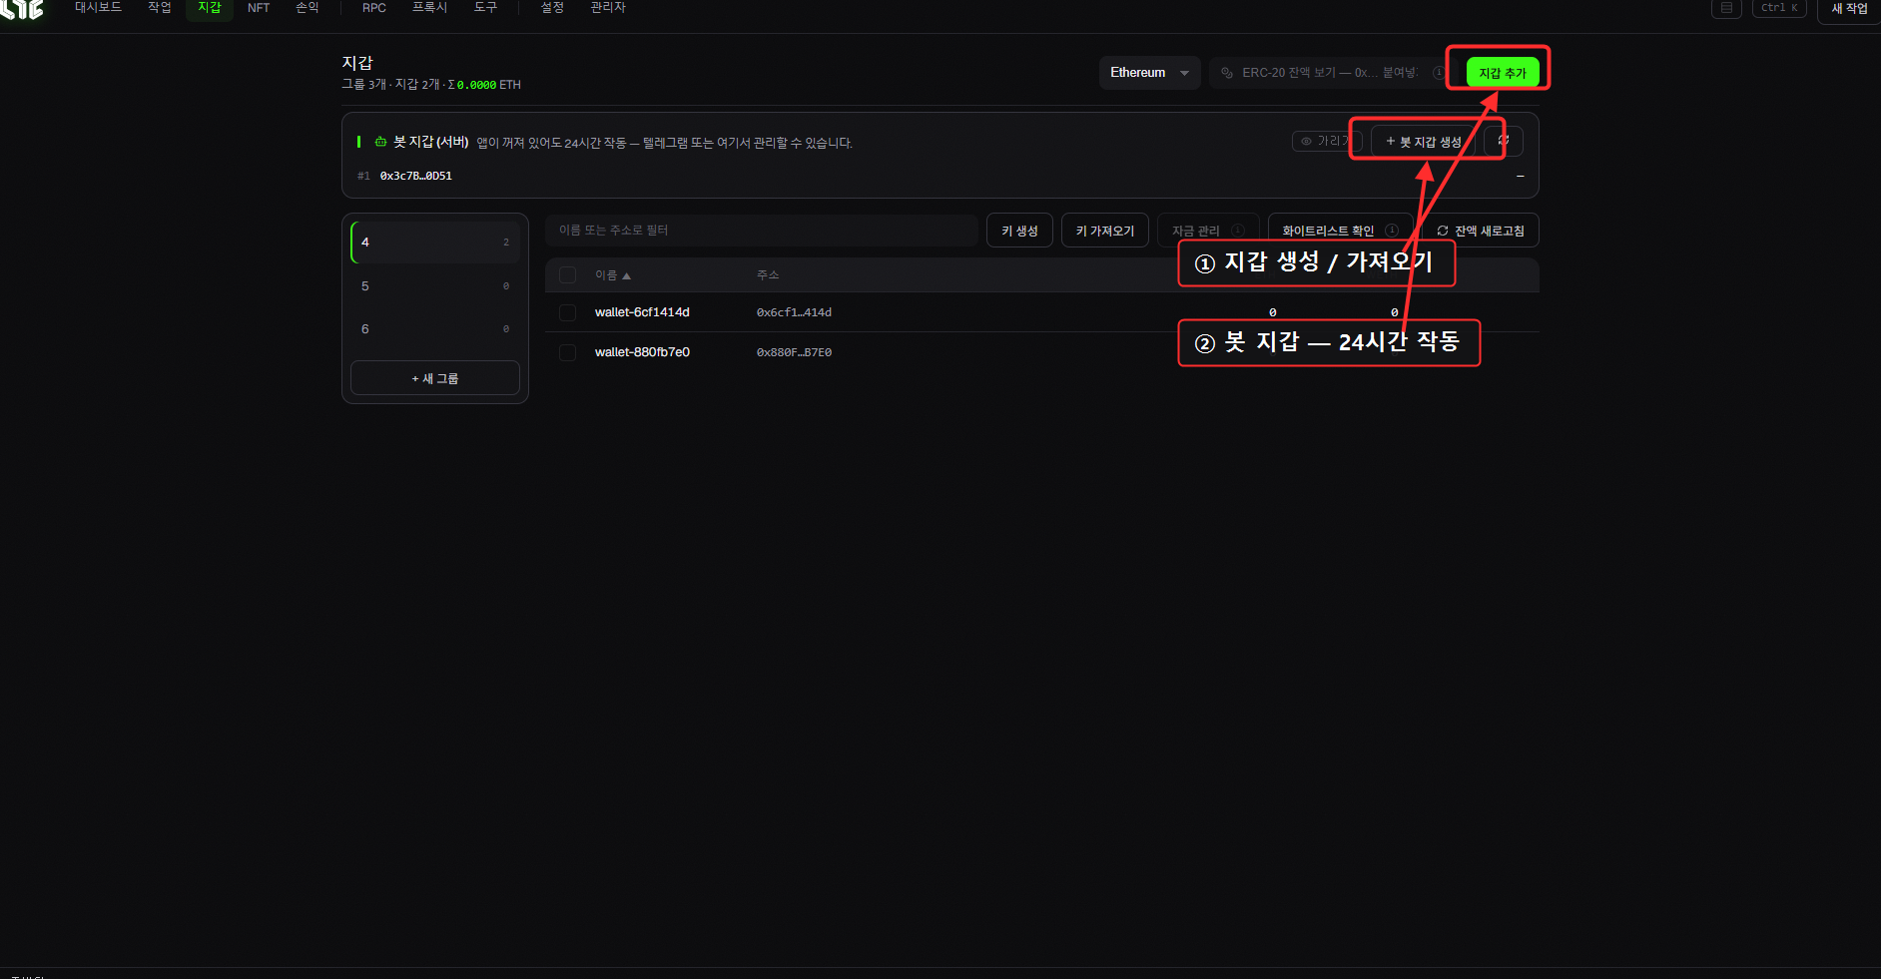Click the 자금 관리 button
Screen dimensions: 1881x979
[x=1208, y=231]
